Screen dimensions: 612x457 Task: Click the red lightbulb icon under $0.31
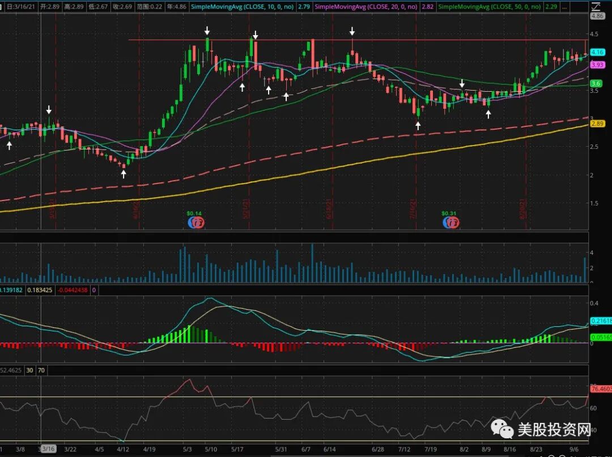[454, 223]
